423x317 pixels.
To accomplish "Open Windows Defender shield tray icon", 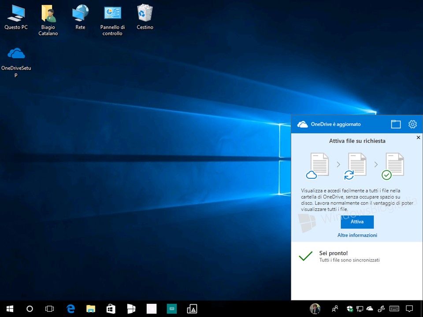I will (349, 309).
